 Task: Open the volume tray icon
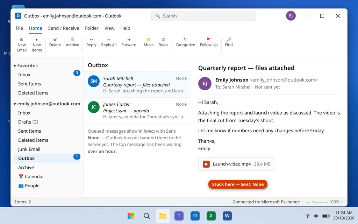316,216
